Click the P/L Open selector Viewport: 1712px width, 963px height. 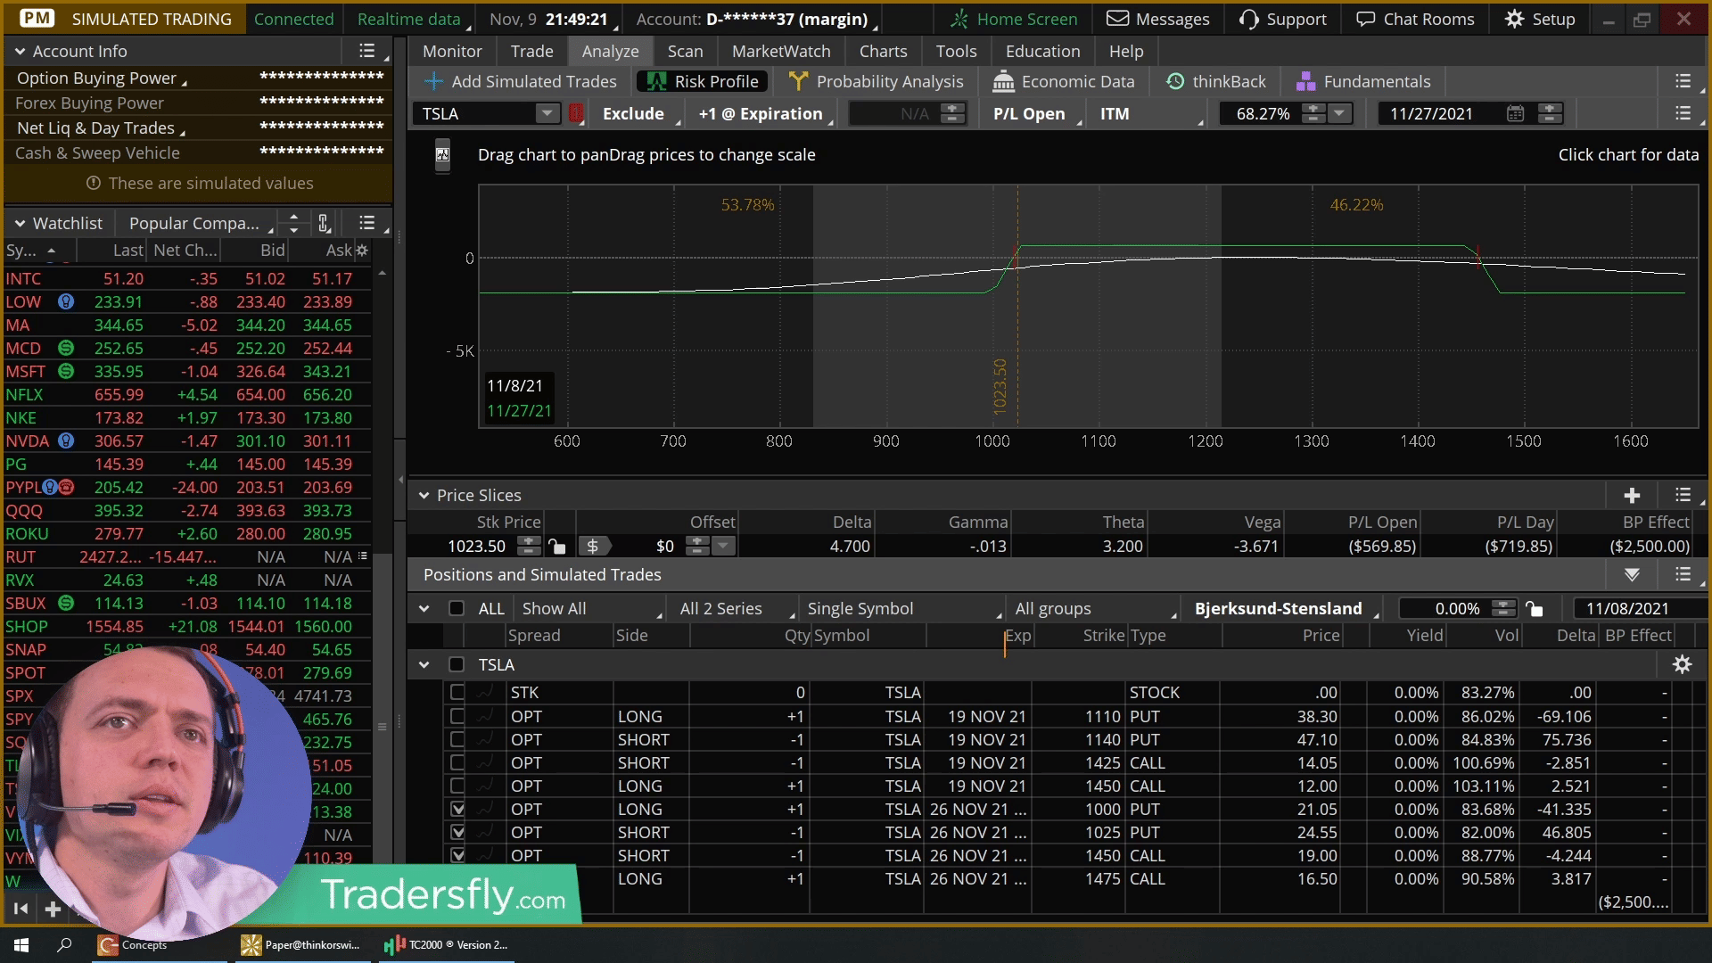point(1034,113)
